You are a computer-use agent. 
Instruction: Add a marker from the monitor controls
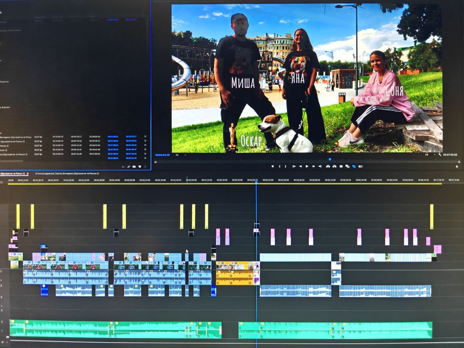click(x=273, y=166)
